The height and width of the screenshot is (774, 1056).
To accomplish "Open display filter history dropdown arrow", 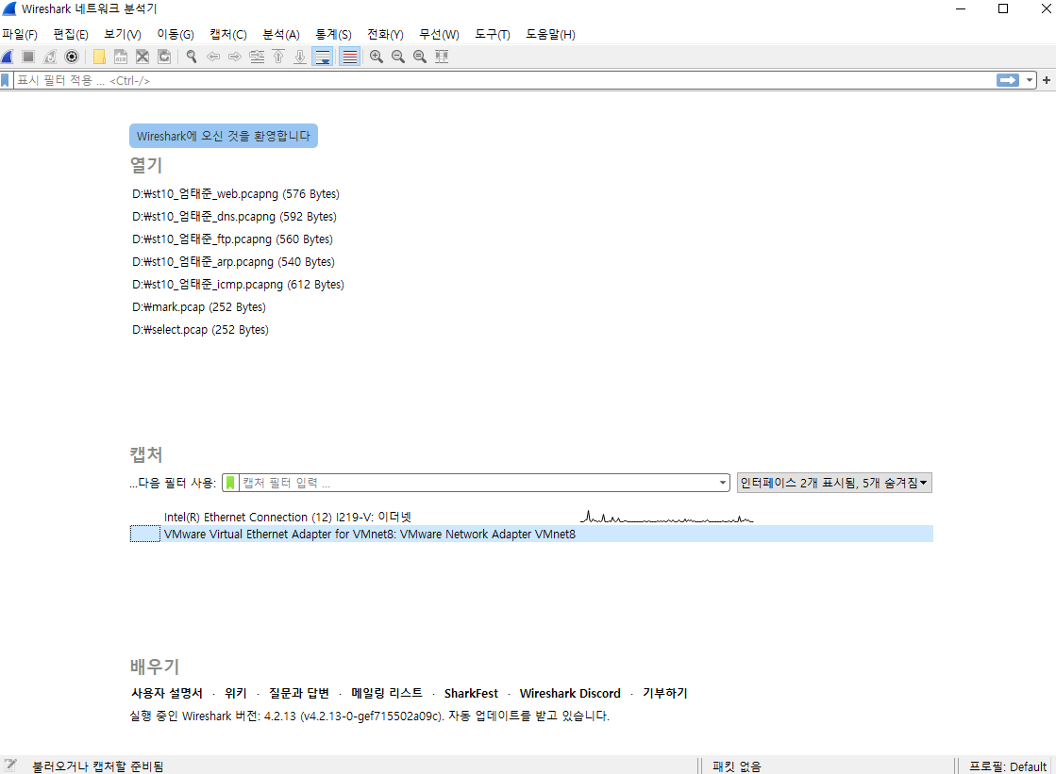I will click(1029, 80).
